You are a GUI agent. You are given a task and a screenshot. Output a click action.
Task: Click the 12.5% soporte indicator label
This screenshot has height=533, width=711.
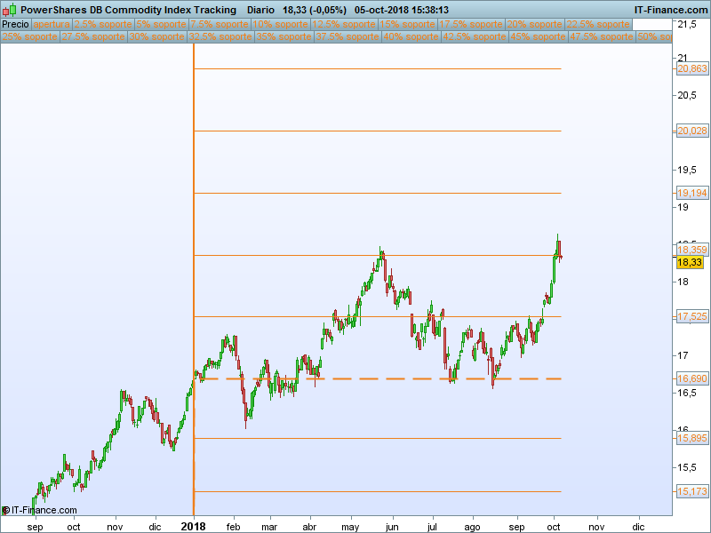click(344, 25)
